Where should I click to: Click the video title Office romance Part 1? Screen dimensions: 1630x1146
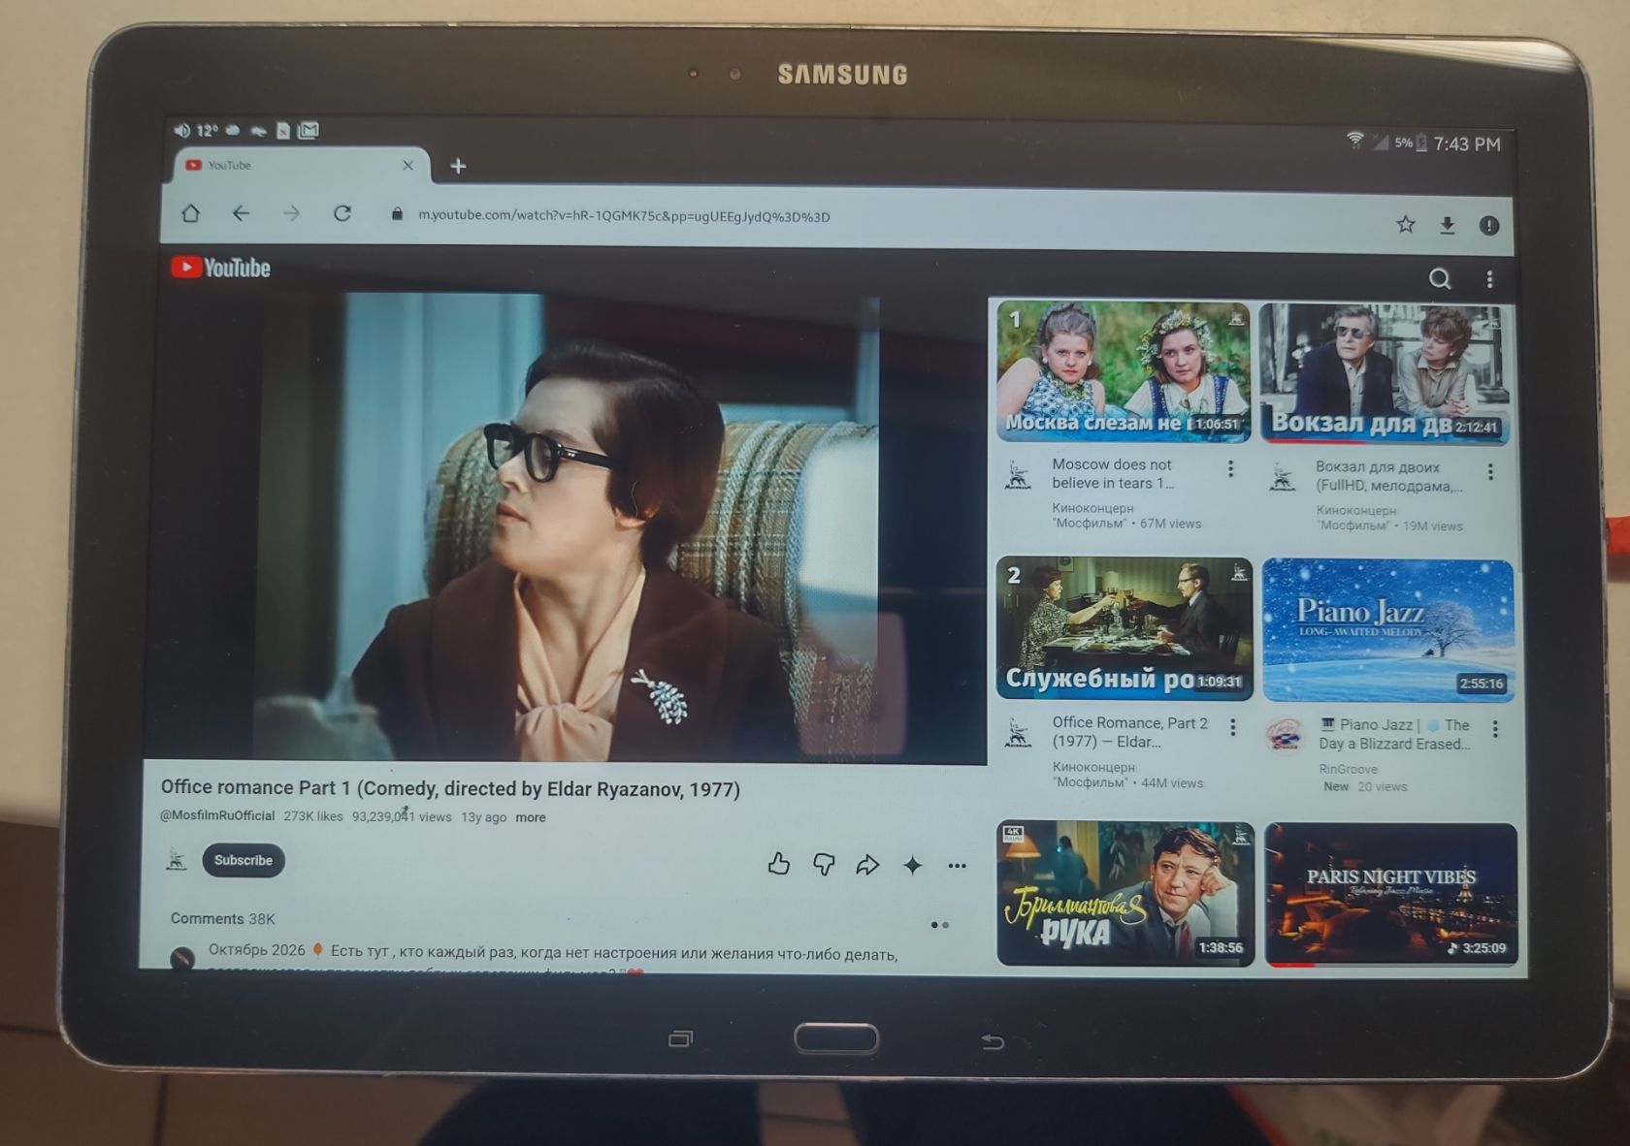tap(450, 788)
